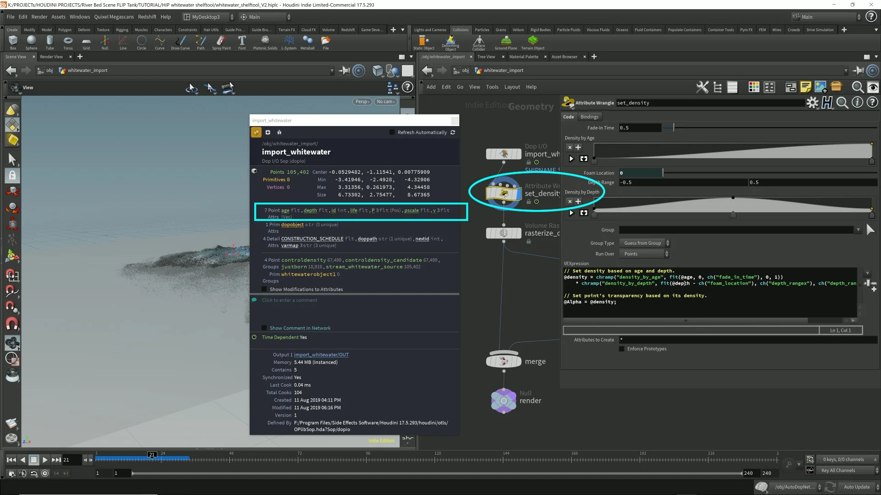The height and width of the screenshot is (495, 881).
Task: Create a Sphere from the shelf
Action: [x=31, y=42]
